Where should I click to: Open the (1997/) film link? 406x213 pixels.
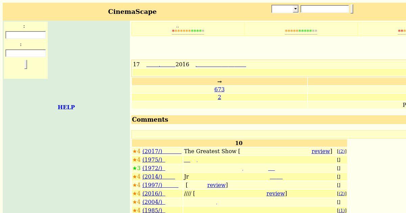coord(160,185)
